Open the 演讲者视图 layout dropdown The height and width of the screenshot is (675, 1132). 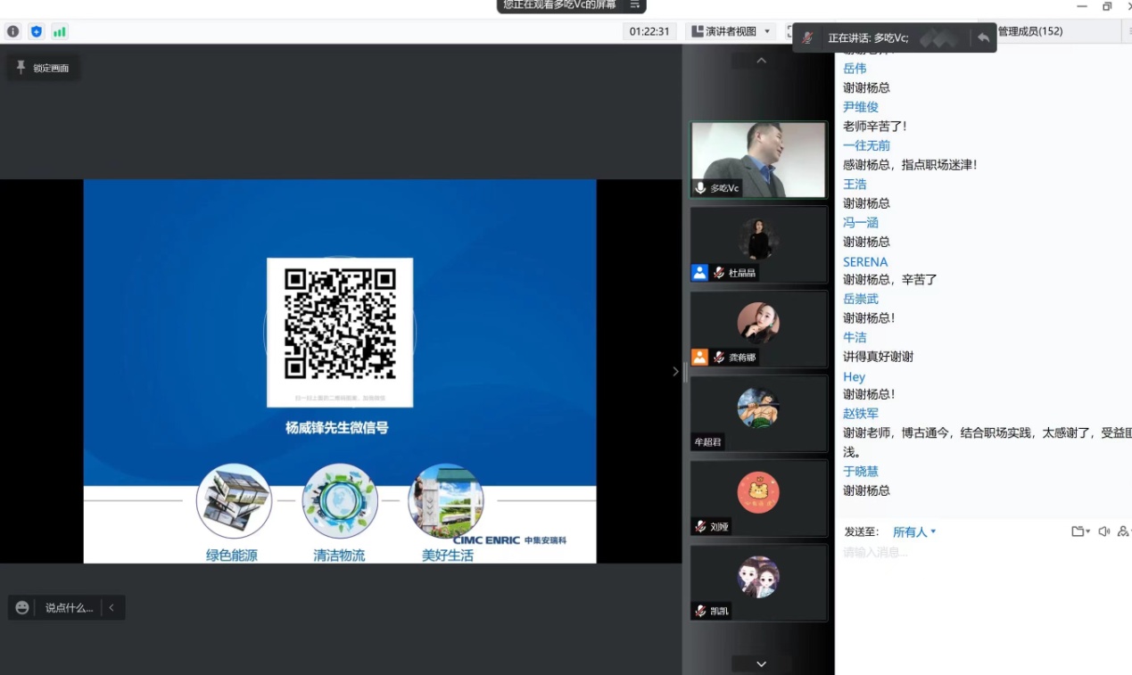pyautogui.click(x=731, y=31)
